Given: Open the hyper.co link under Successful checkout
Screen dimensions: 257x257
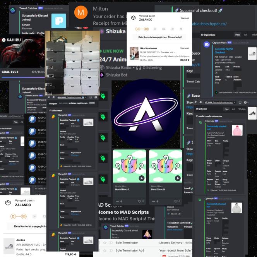Looking at the screenshot, I should tap(209, 24).
